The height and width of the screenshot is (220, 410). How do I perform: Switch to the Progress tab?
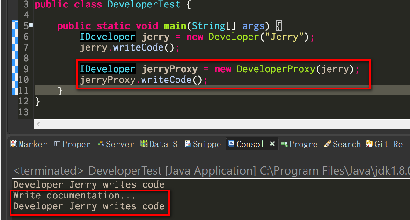(299, 144)
